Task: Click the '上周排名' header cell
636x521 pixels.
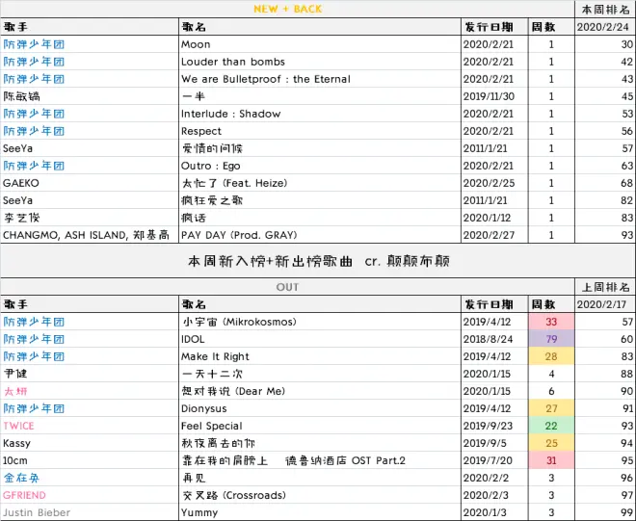Action: pyautogui.click(x=605, y=287)
